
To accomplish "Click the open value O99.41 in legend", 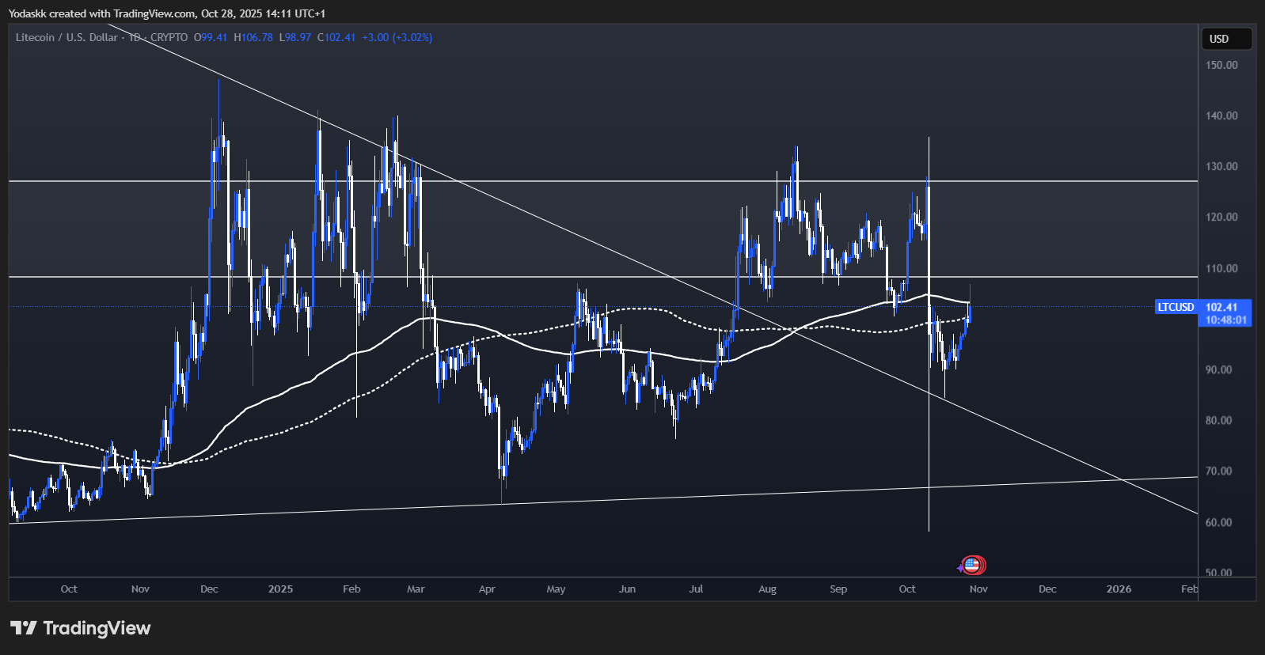I will point(211,37).
